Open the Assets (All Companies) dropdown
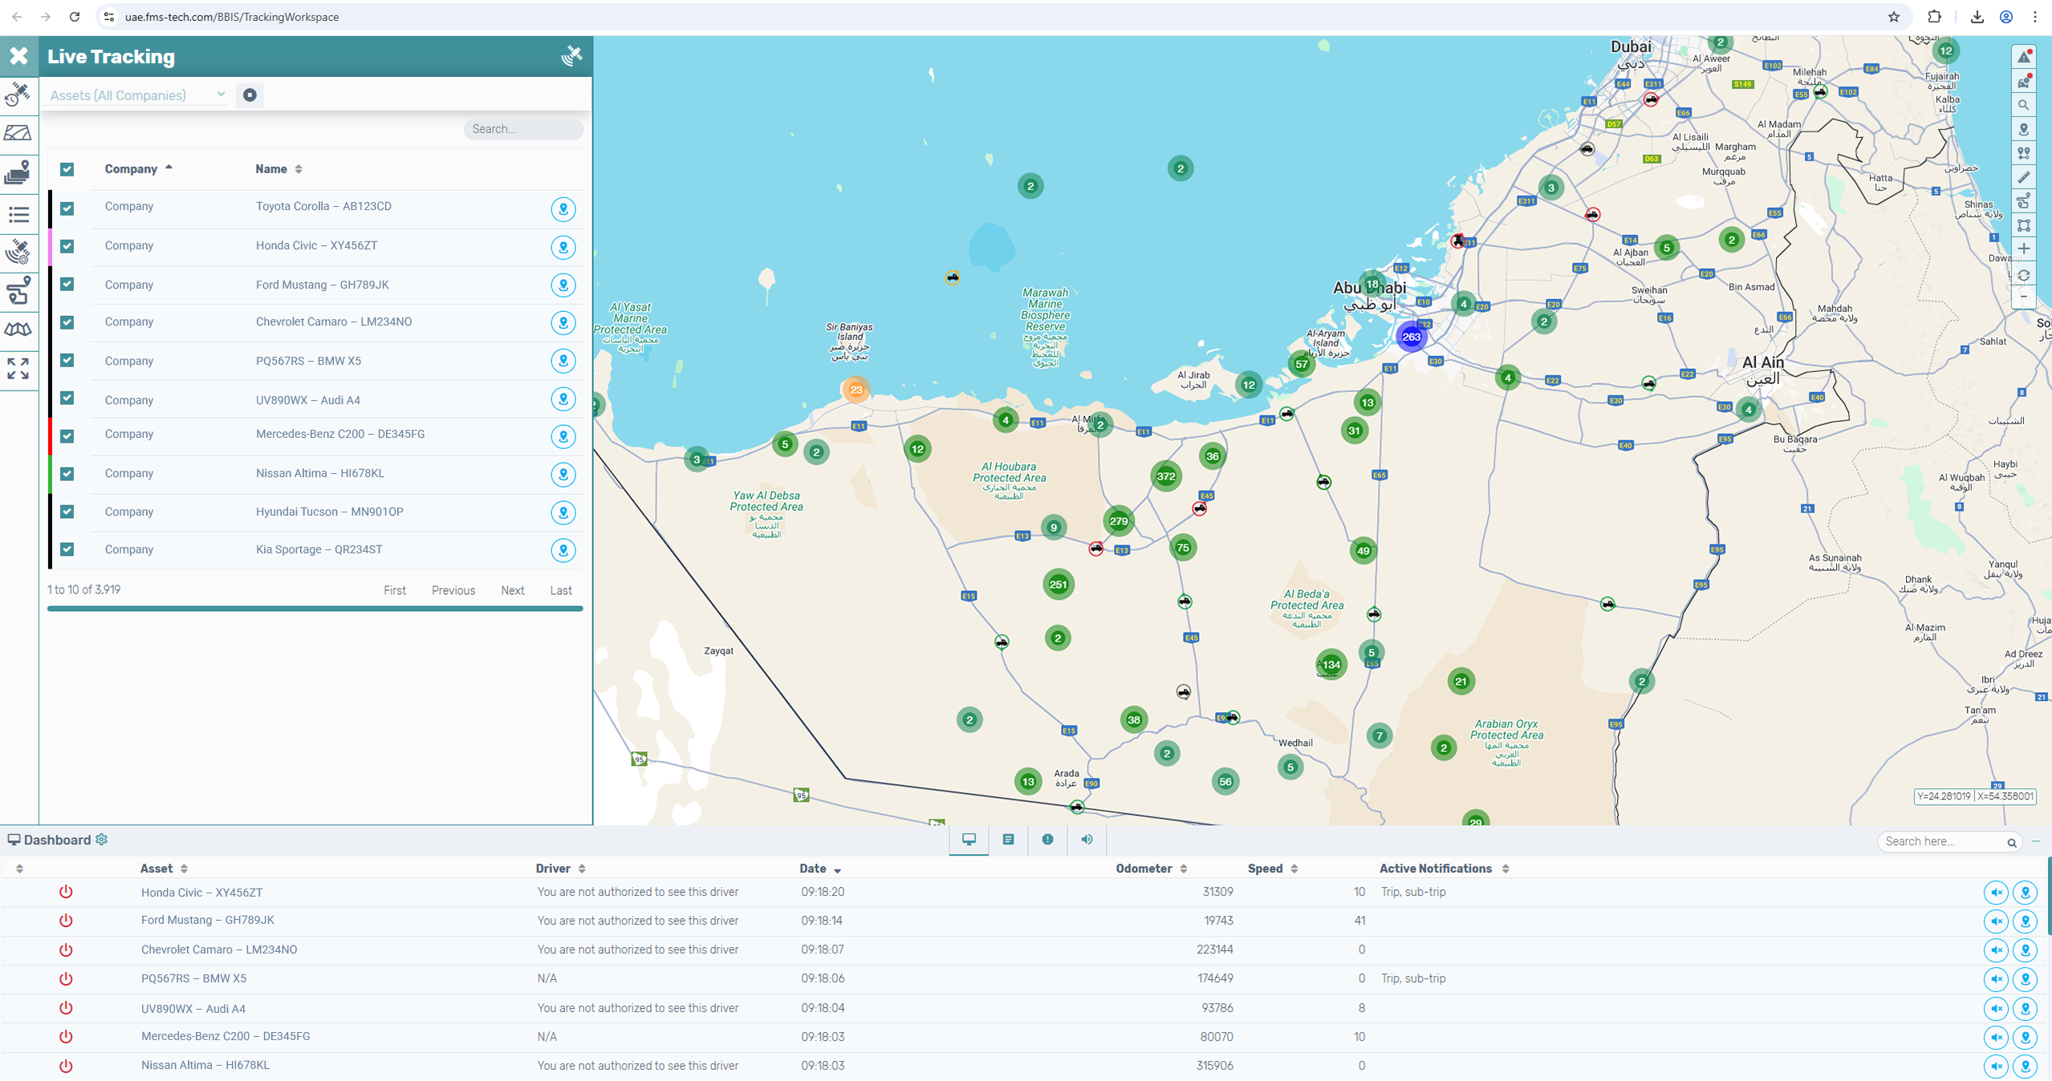The height and width of the screenshot is (1081, 2052). pos(137,95)
